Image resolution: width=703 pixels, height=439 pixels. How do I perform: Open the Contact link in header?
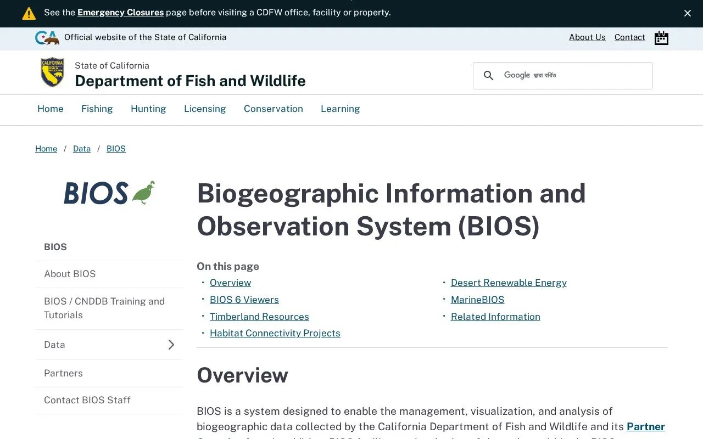pyautogui.click(x=630, y=37)
